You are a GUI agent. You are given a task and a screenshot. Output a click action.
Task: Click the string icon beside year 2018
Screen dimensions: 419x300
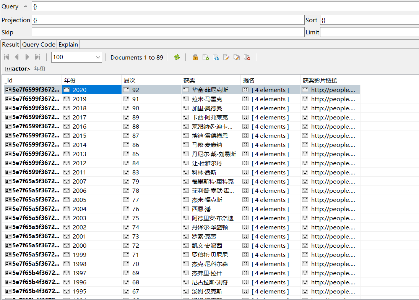(67, 108)
